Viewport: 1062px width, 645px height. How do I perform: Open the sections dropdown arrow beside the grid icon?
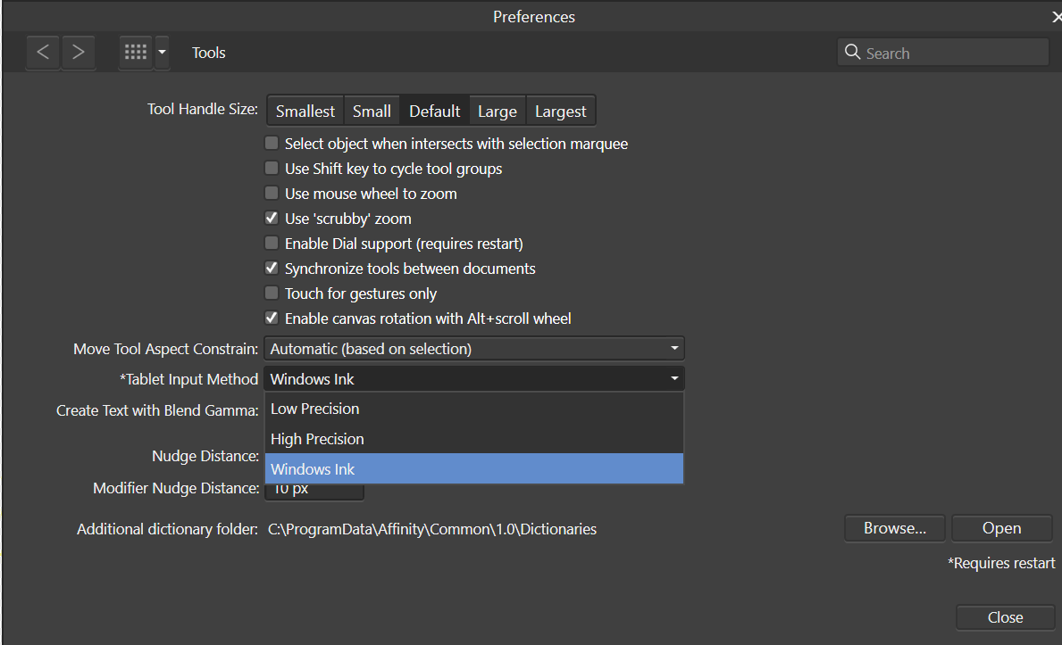coord(162,52)
